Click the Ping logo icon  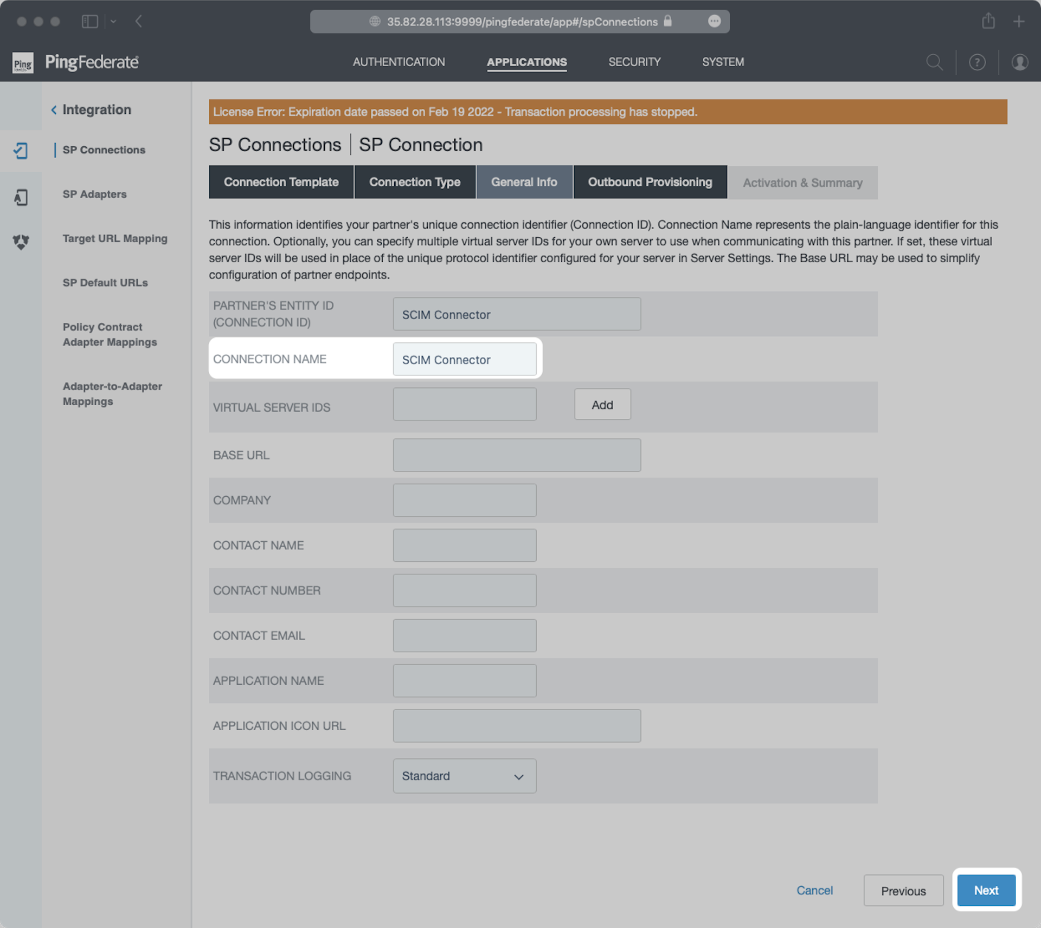pyautogui.click(x=23, y=63)
